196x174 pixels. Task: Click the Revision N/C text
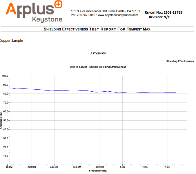click(159, 17)
